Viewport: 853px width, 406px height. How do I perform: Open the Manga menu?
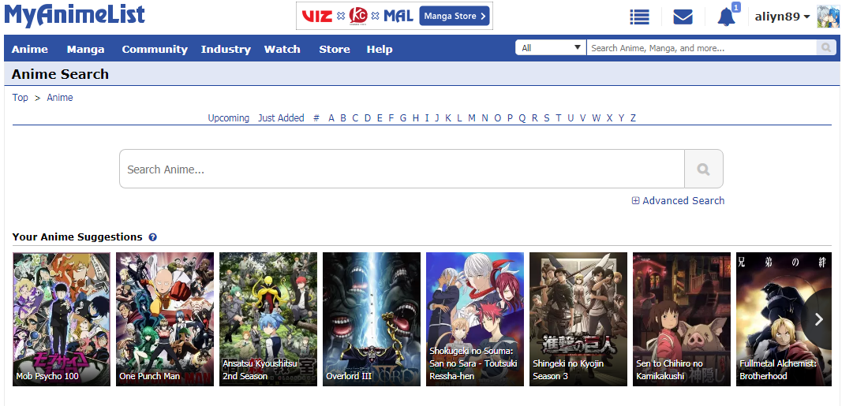[85, 49]
